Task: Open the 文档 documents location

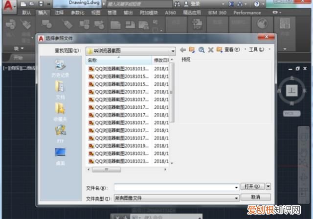Action: [x=60, y=90]
